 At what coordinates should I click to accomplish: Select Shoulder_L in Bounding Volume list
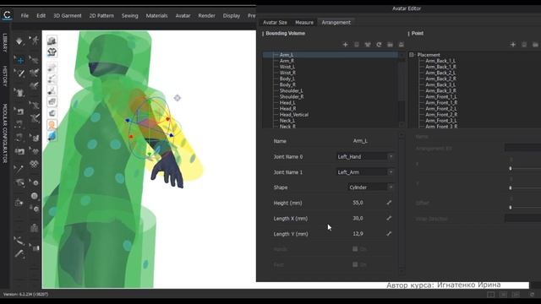point(291,90)
